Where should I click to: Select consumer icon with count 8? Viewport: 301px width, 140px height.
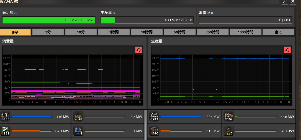coord(78,131)
